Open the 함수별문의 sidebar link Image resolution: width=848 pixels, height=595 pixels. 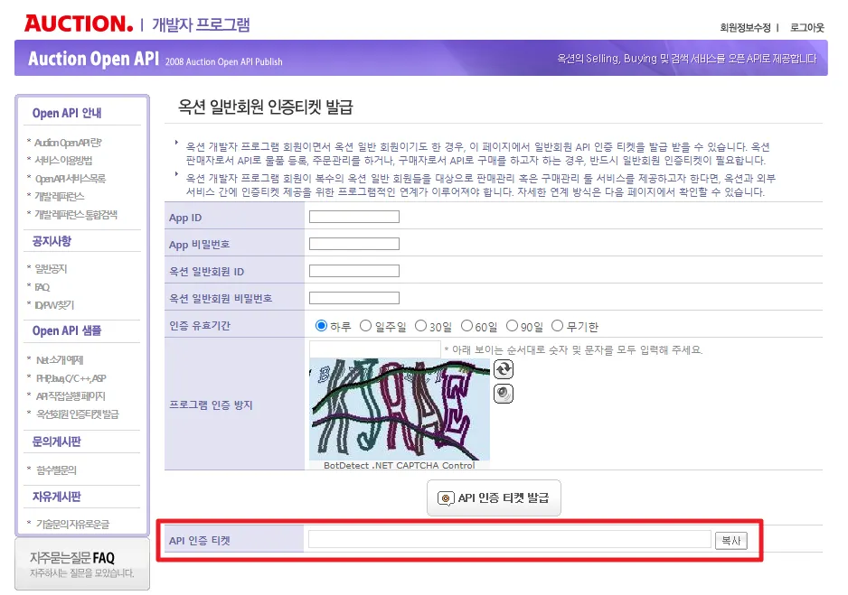coord(56,470)
